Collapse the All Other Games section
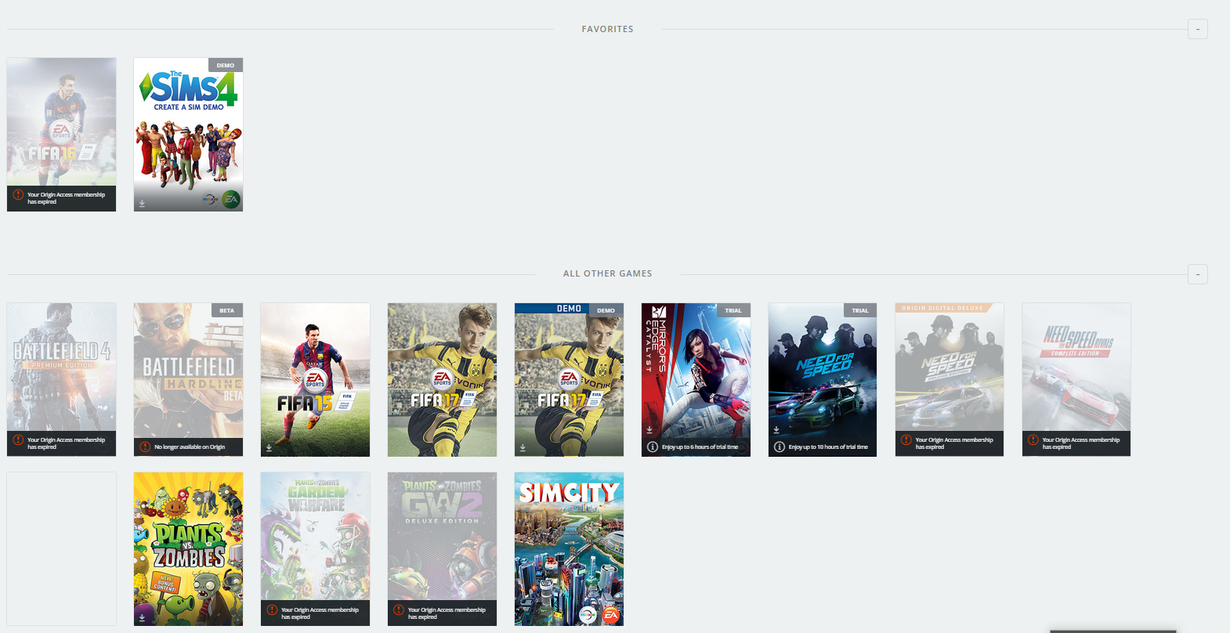 pos(1197,274)
